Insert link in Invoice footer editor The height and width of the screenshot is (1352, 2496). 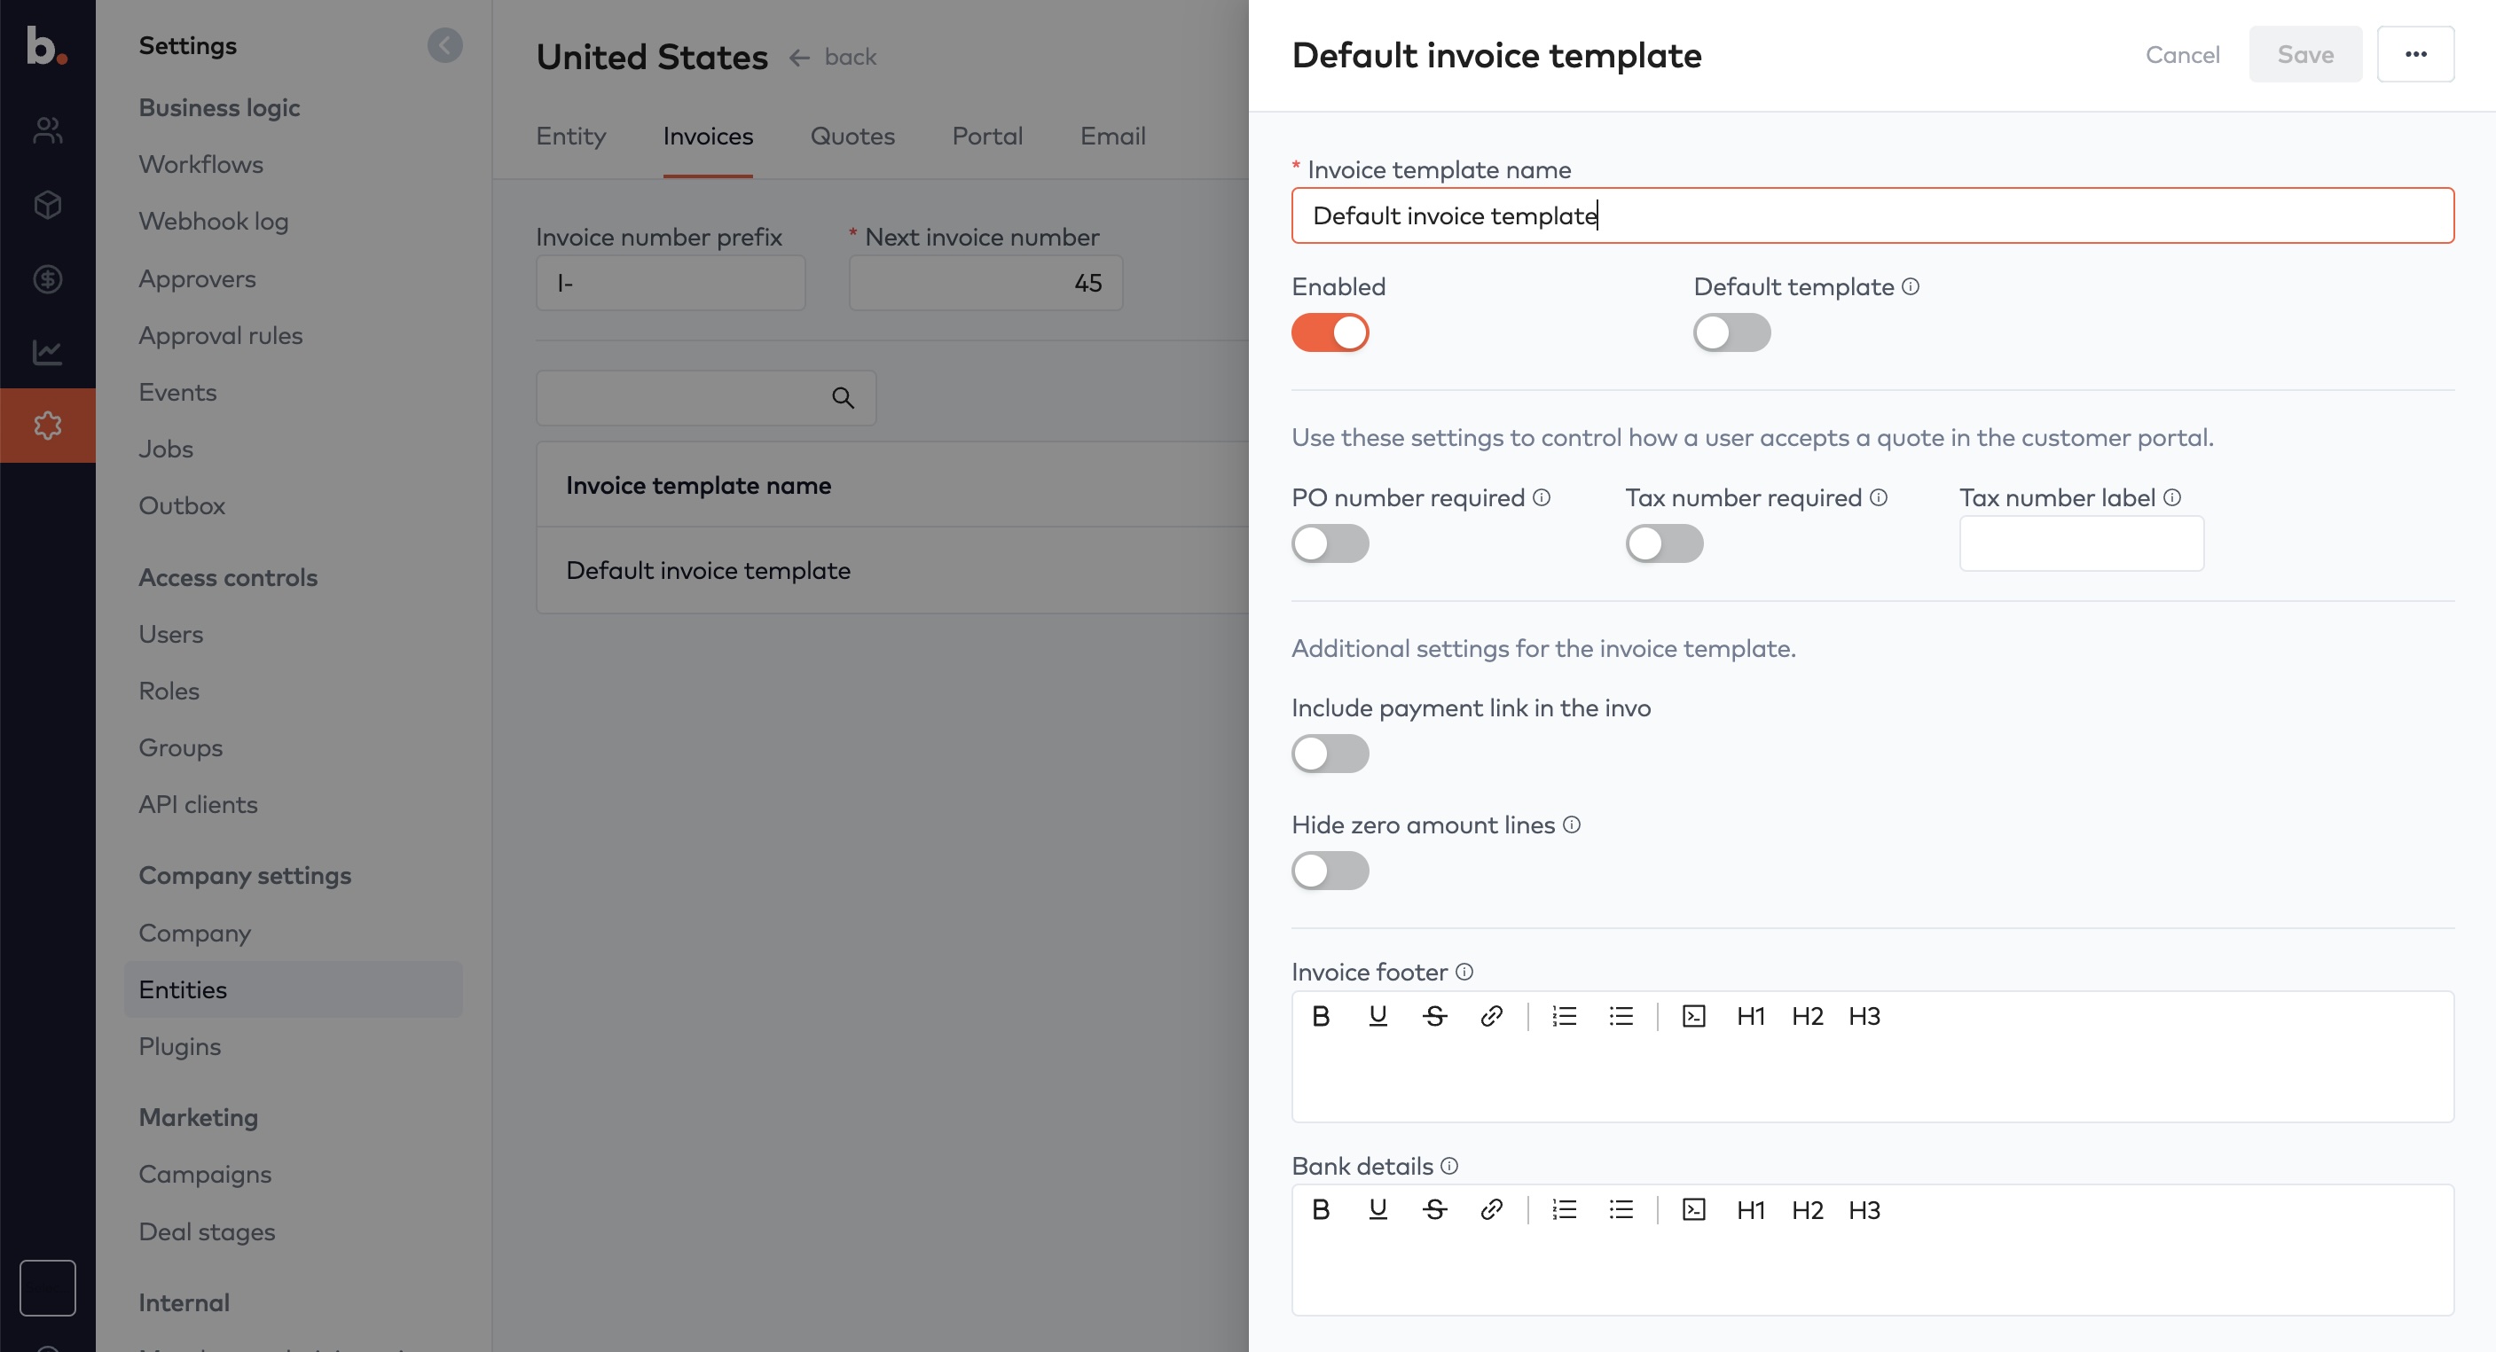(1491, 1016)
